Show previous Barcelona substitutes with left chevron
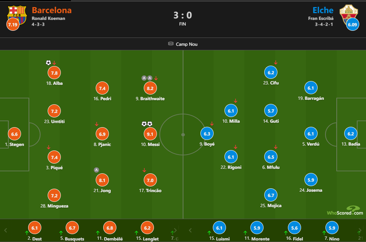This screenshot has height=242, width=366. click(6, 230)
